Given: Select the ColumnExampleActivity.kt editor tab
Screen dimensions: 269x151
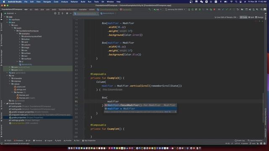Looking at the screenshot, I should (x=86, y=13).
